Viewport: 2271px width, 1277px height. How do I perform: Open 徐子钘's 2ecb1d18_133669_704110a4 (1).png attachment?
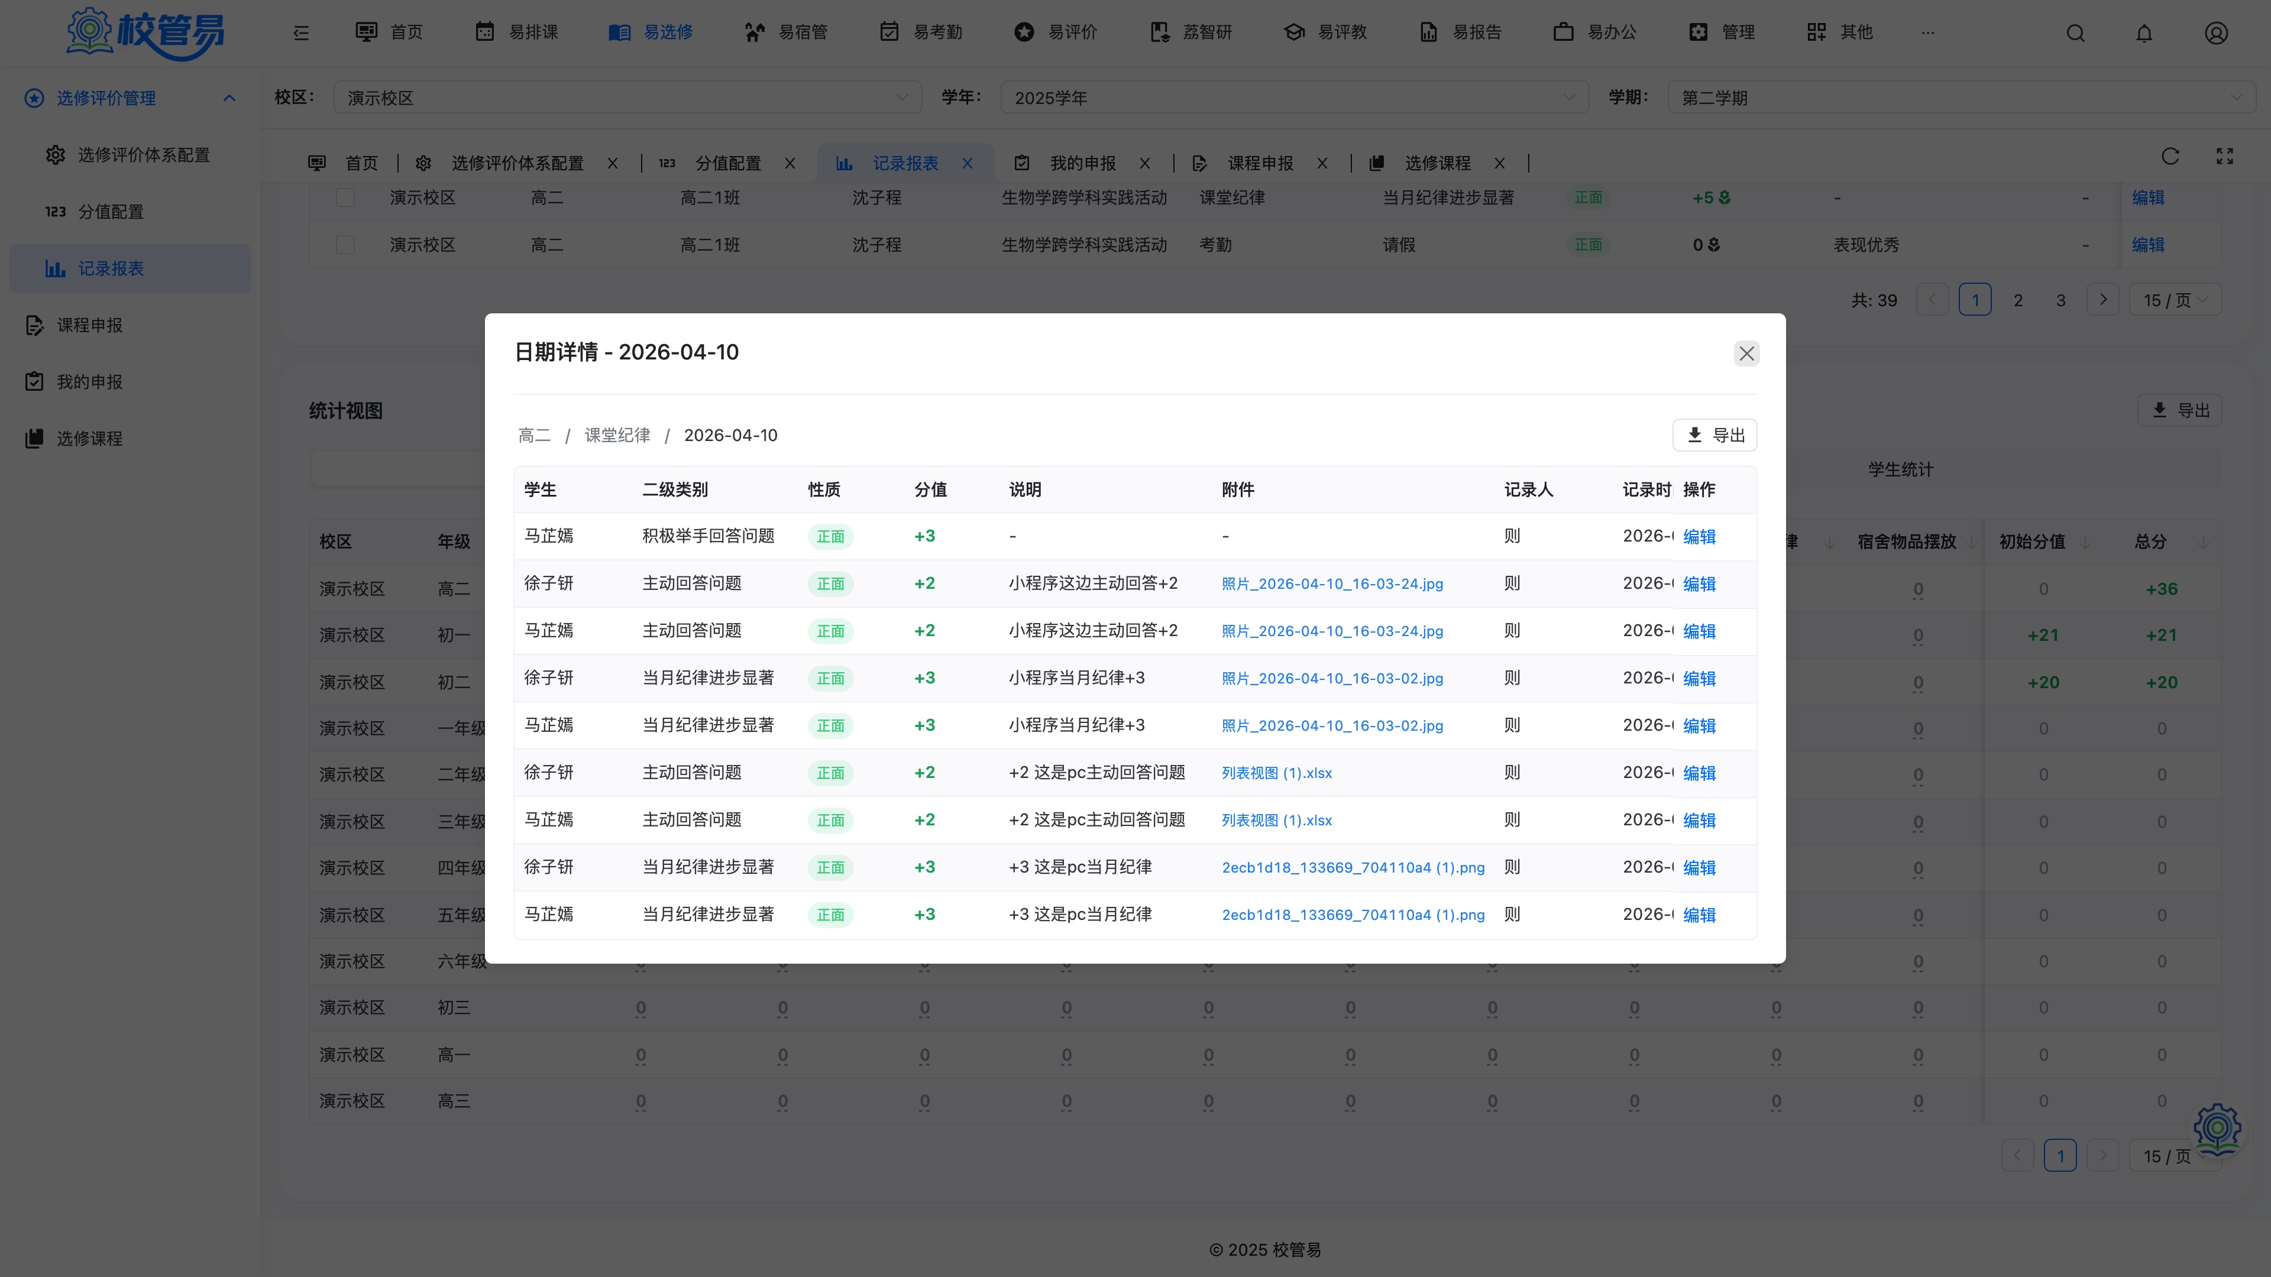coord(1353,868)
